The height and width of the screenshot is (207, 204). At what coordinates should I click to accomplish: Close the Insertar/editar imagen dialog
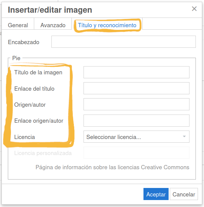coord(194,9)
